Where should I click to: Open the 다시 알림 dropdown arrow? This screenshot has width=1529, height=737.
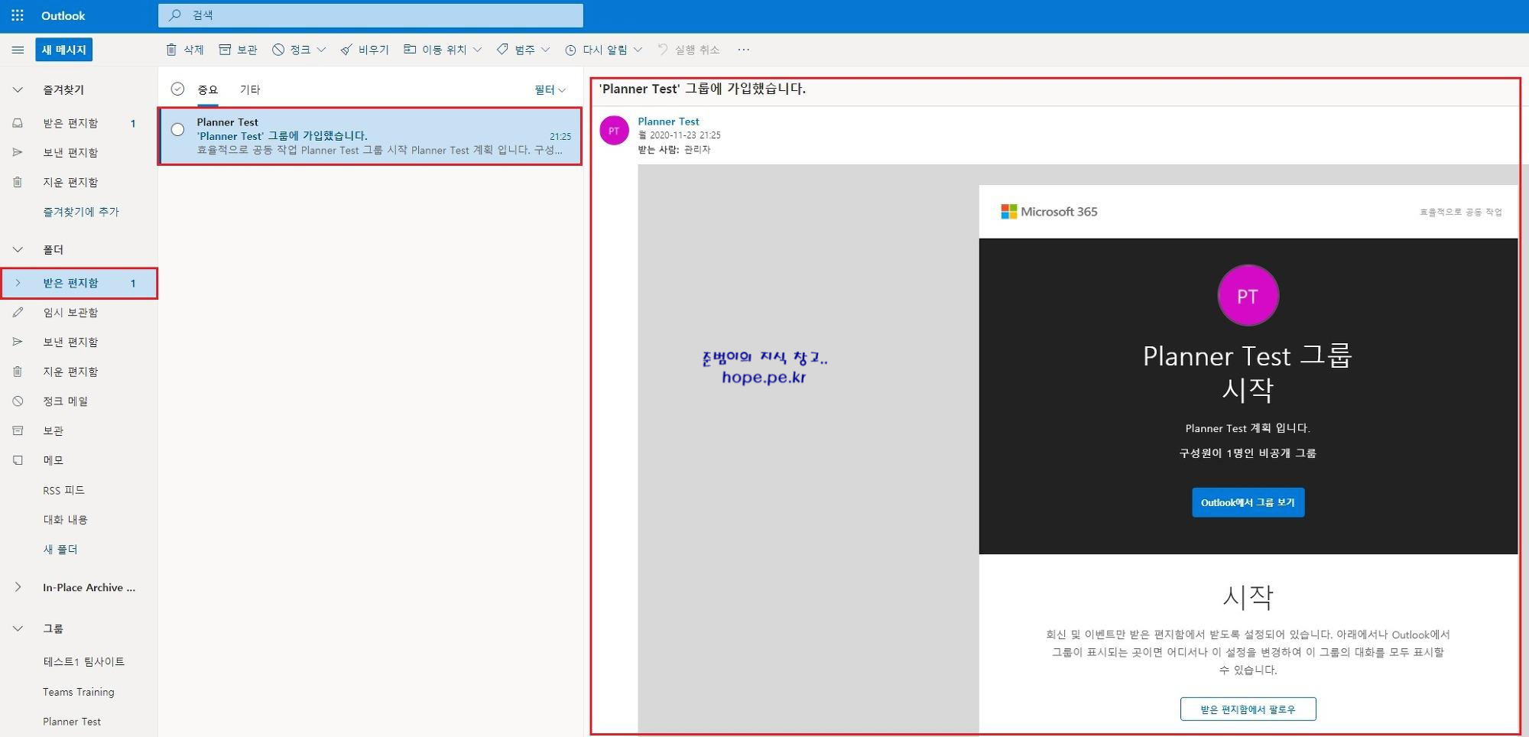638,50
